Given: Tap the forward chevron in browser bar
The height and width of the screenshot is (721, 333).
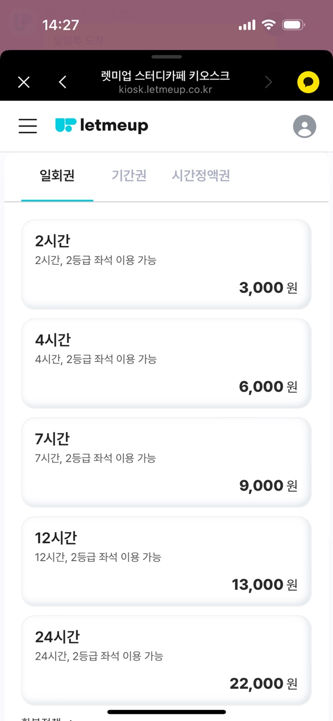Looking at the screenshot, I should [x=269, y=82].
